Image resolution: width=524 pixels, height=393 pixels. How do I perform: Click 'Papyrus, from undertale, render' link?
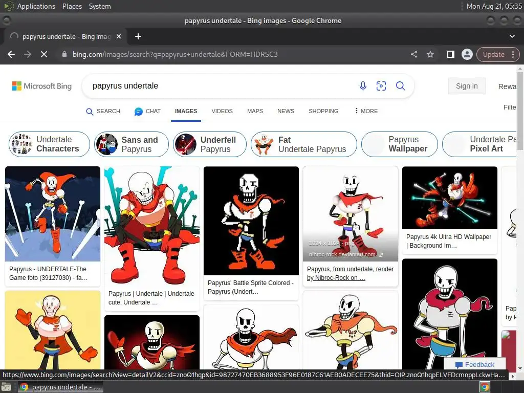pyautogui.click(x=350, y=273)
